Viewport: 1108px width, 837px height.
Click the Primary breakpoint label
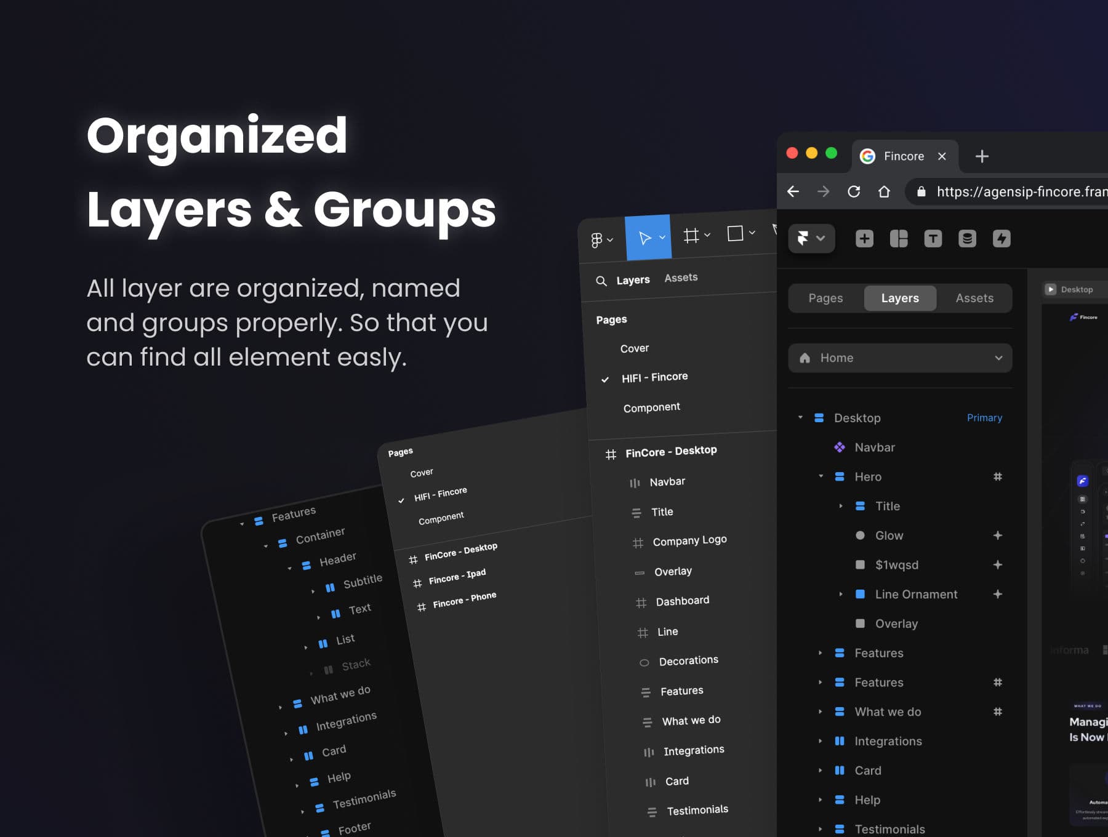click(x=984, y=418)
